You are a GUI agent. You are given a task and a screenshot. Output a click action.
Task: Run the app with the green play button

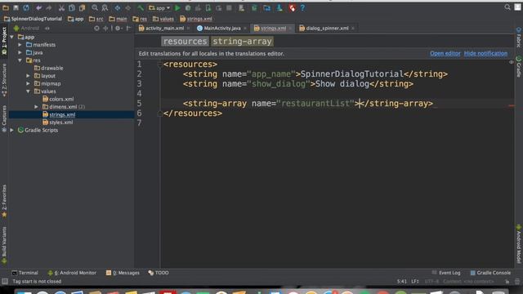(177, 7)
